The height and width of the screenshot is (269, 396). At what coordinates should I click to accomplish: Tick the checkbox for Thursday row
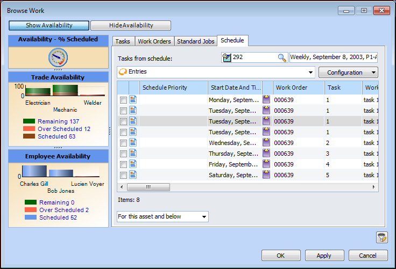click(x=123, y=154)
